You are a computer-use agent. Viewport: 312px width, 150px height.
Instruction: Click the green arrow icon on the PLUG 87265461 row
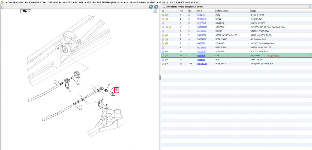click(167, 15)
